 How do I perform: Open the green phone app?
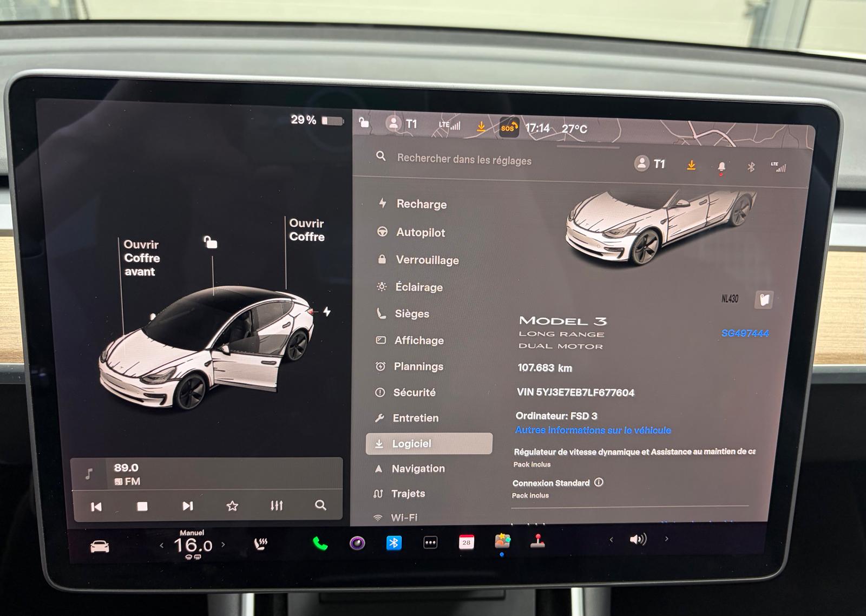click(x=320, y=543)
